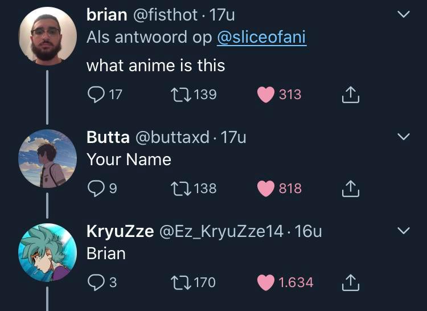The width and height of the screenshot is (427, 311).
Task: Expand the menu chevron on Butta's tweet
Action: click(403, 137)
